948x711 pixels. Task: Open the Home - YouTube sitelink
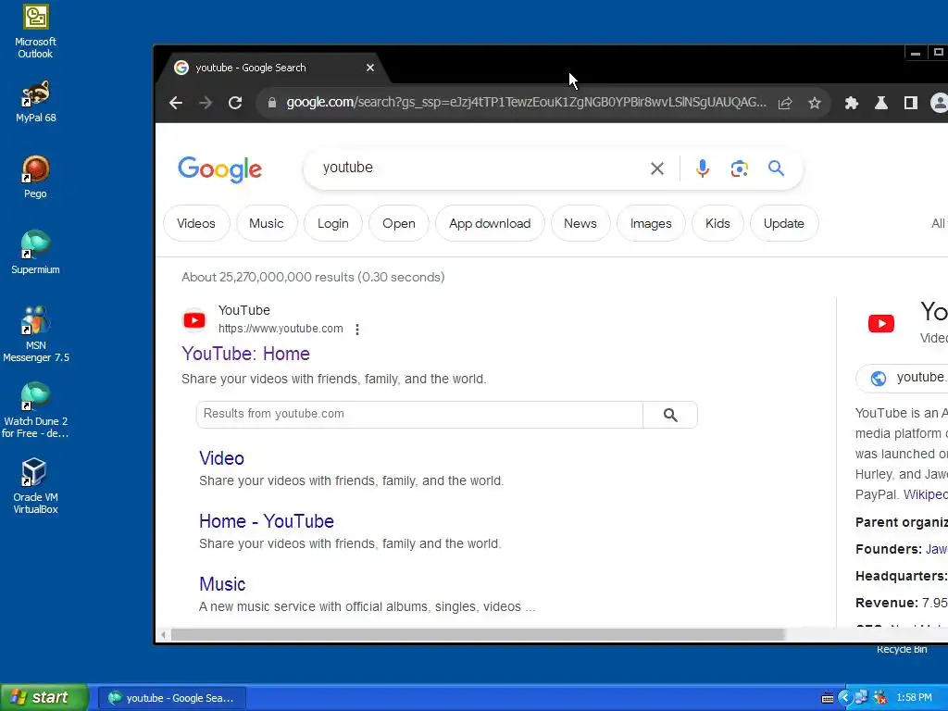266,521
